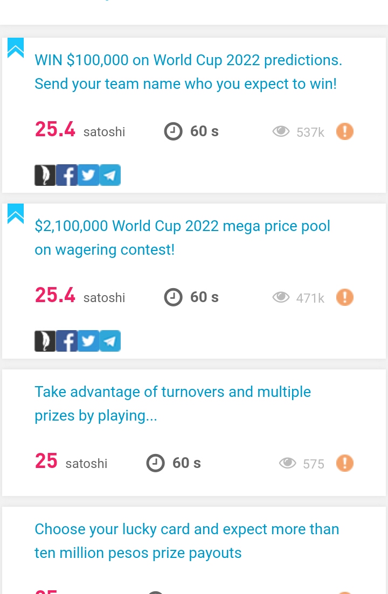Click the blue bookmark ribbon on the price pool ad
The image size is (388, 594).
pos(16,214)
